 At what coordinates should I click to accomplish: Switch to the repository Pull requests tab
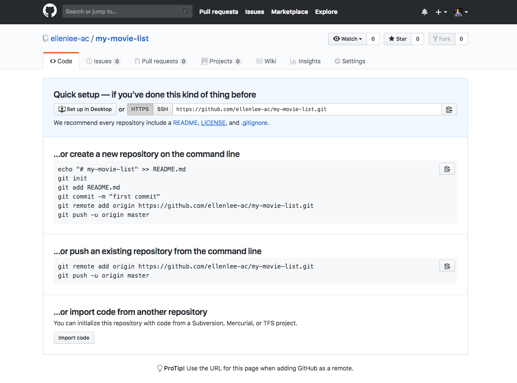point(160,61)
